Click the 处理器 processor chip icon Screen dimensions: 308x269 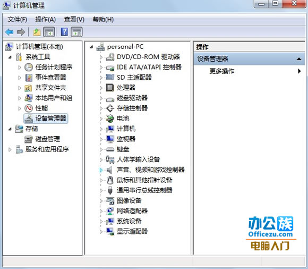coord(110,88)
